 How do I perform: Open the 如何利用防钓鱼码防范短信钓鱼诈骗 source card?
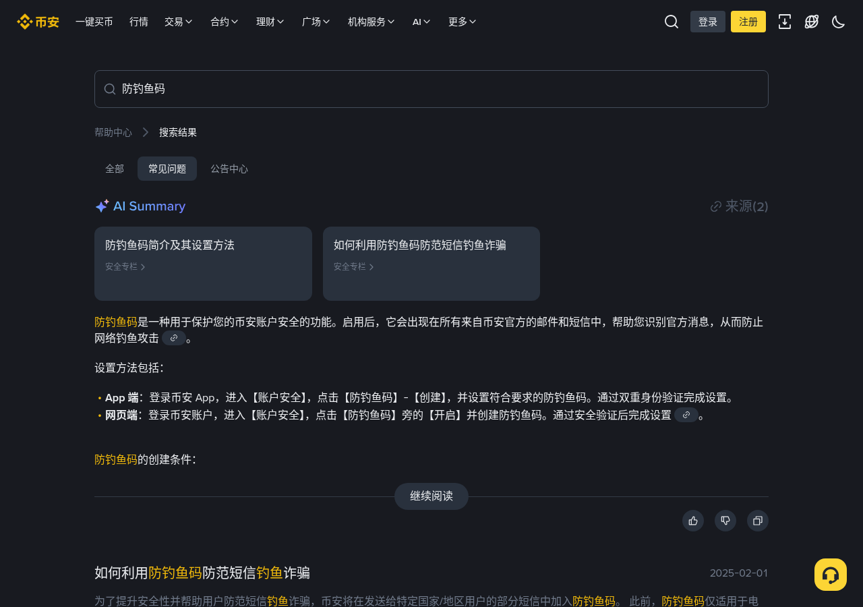(x=431, y=264)
